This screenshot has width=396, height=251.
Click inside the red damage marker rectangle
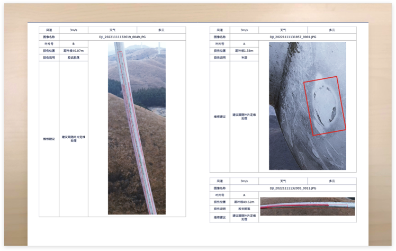[325, 106]
